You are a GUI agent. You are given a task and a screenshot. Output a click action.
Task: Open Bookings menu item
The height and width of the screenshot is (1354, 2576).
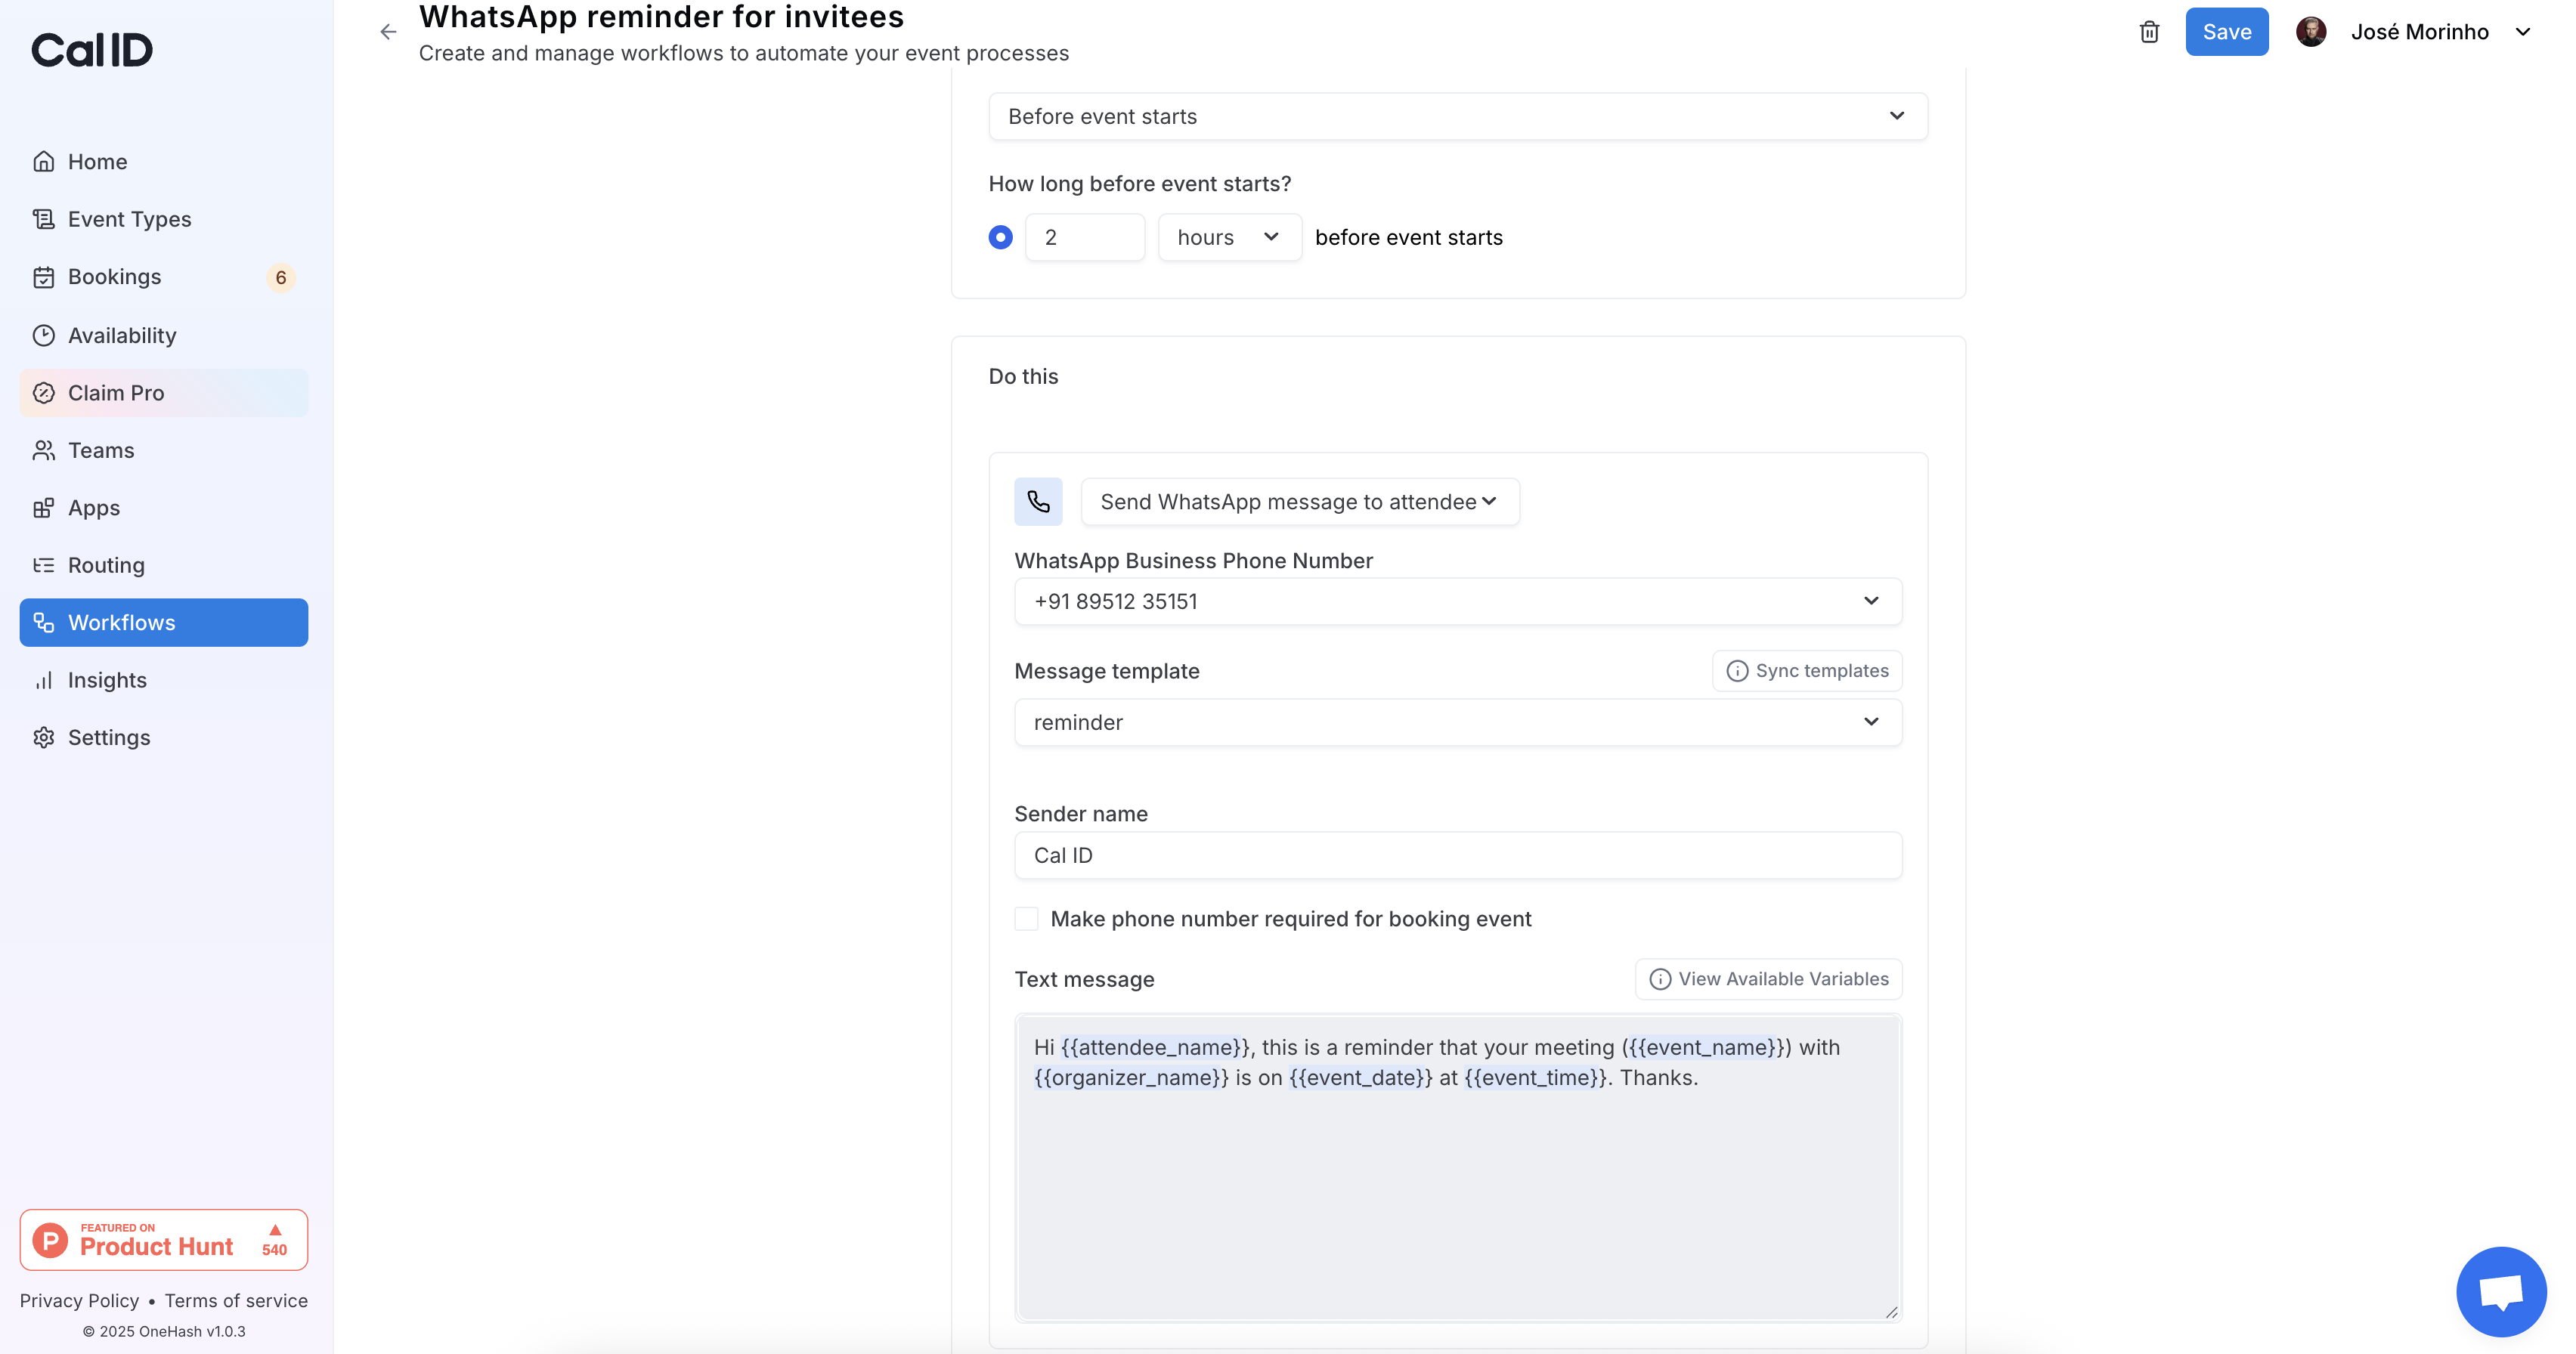coord(114,277)
